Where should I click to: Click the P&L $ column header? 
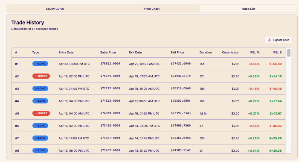pyautogui.click(x=277, y=52)
